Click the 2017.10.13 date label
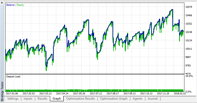Image resolution: width=197 pixels, height=103 pixels. pos(146,94)
